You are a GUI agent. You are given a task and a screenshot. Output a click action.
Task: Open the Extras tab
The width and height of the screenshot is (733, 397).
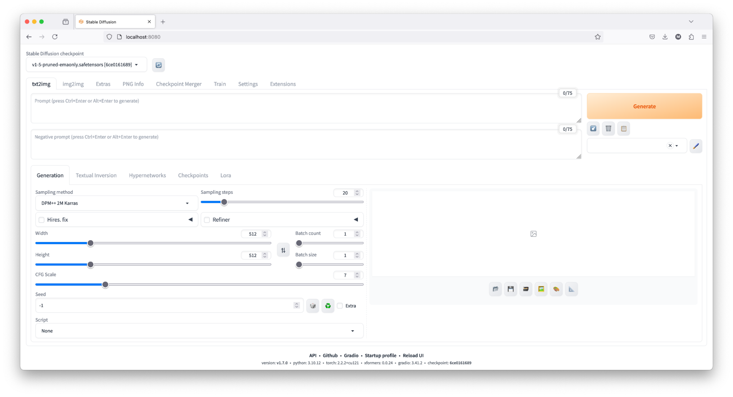[x=103, y=84]
